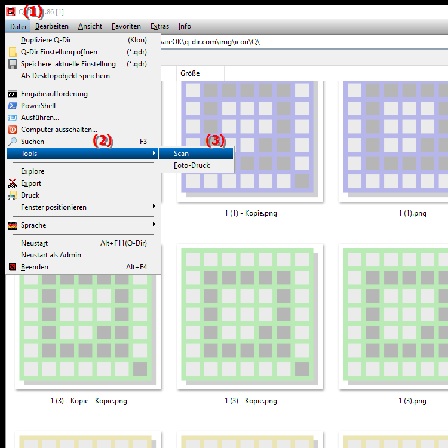
Task: Choose Explore menu entry
Action: pyautogui.click(x=83, y=171)
